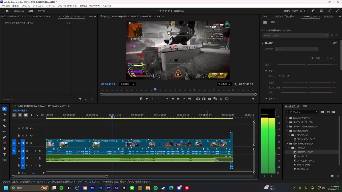Toggle the Basic Correction enable switch
This screenshot has height=192, width=342.
[335, 43]
